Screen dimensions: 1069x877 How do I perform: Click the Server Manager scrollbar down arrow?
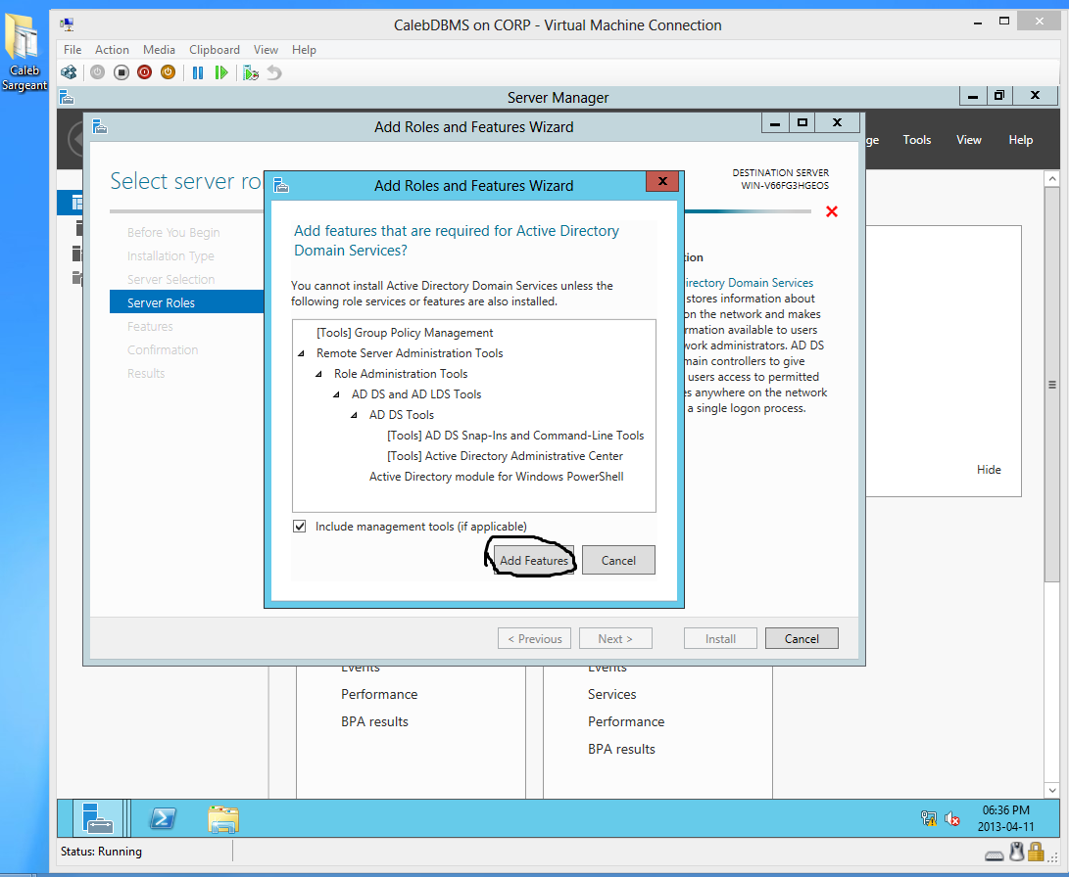point(1052,790)
